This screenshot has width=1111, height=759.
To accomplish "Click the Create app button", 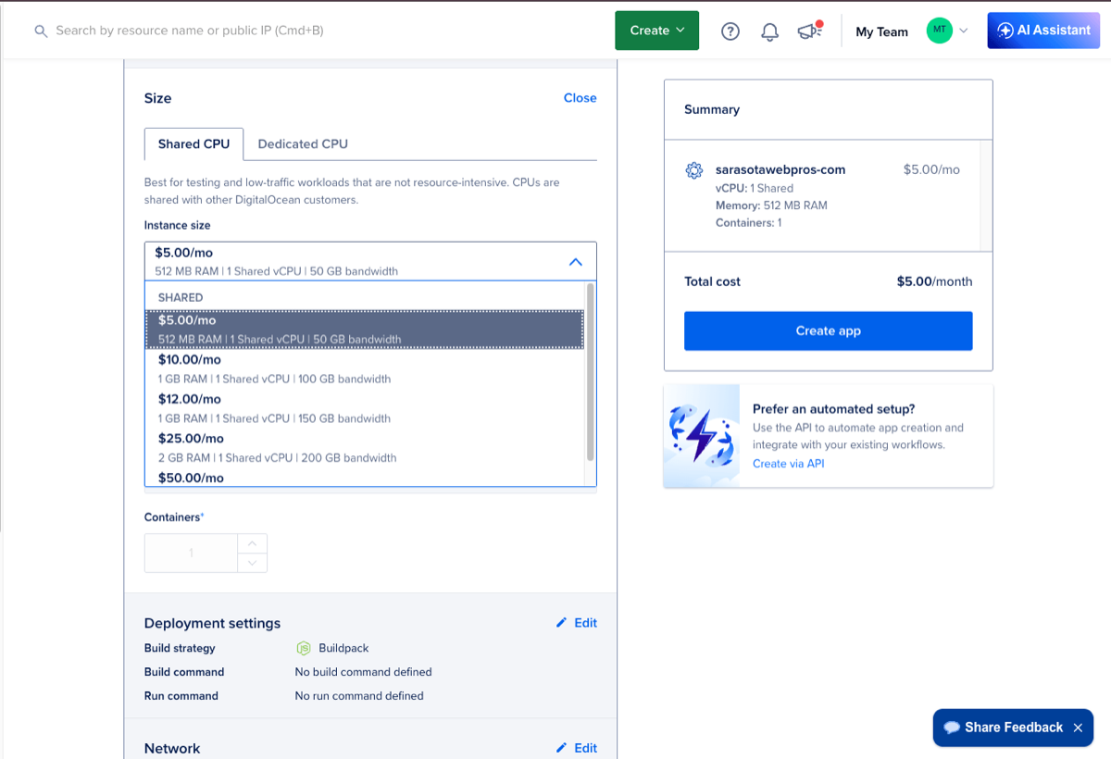I will coord(829,330).
